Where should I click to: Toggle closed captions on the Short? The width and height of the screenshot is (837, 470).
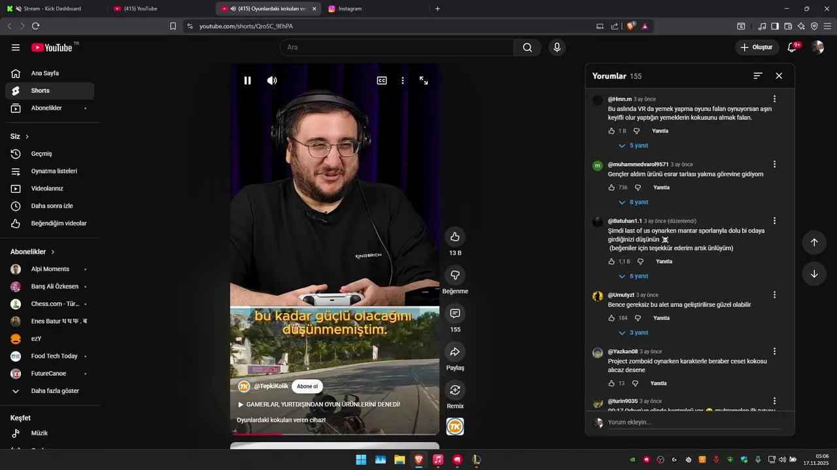[x=382, y=80]
